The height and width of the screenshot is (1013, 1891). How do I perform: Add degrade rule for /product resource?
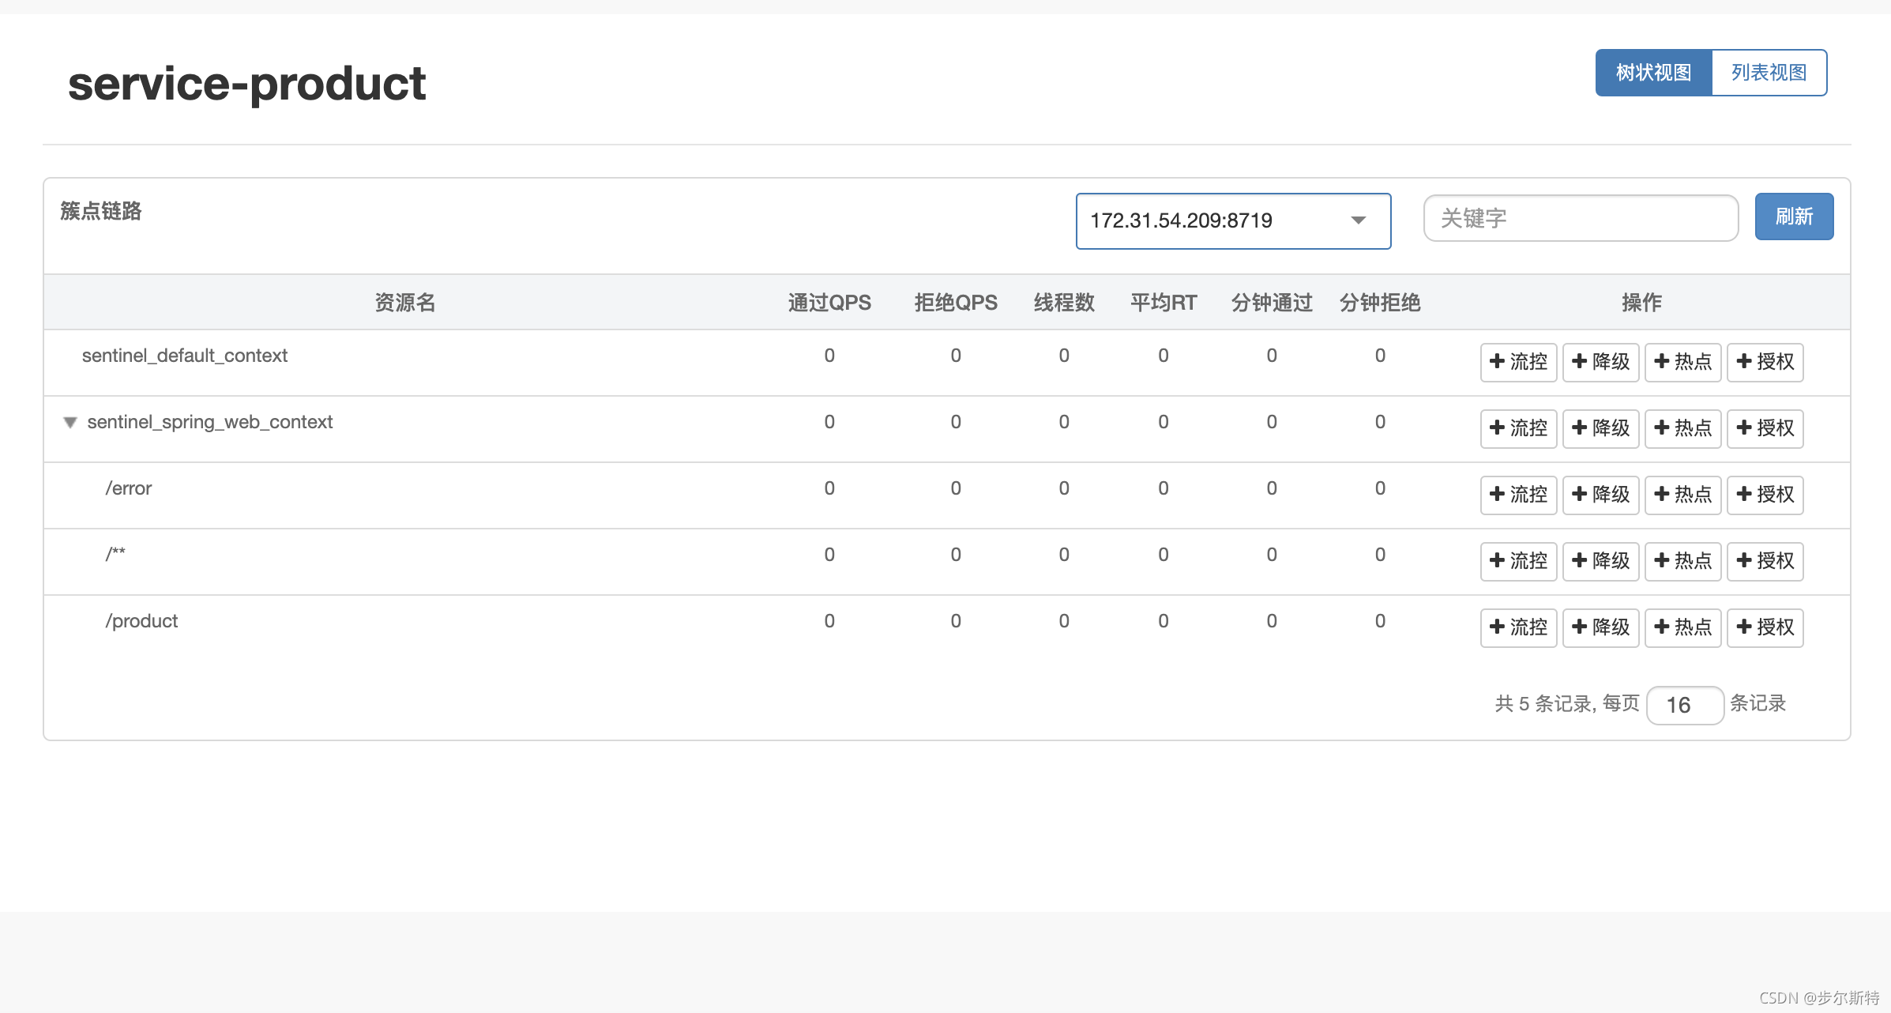(1600, 627)
